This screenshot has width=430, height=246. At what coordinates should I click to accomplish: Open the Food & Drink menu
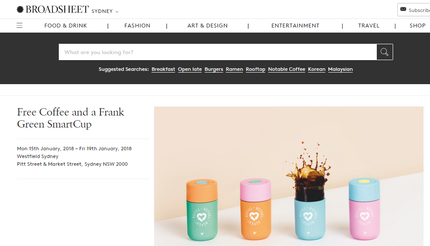tap(66, 25)
